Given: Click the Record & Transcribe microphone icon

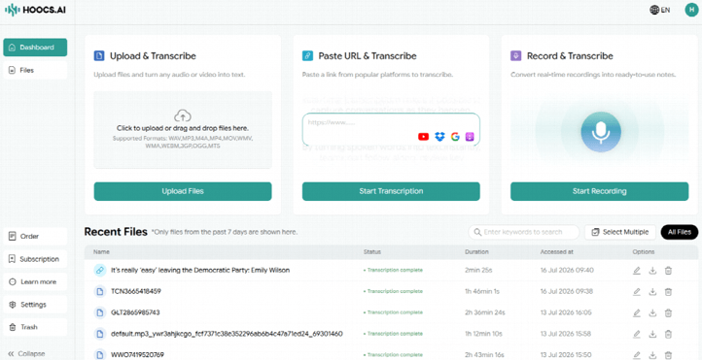Looking at the screenshot, I should [x=515, y=56].
